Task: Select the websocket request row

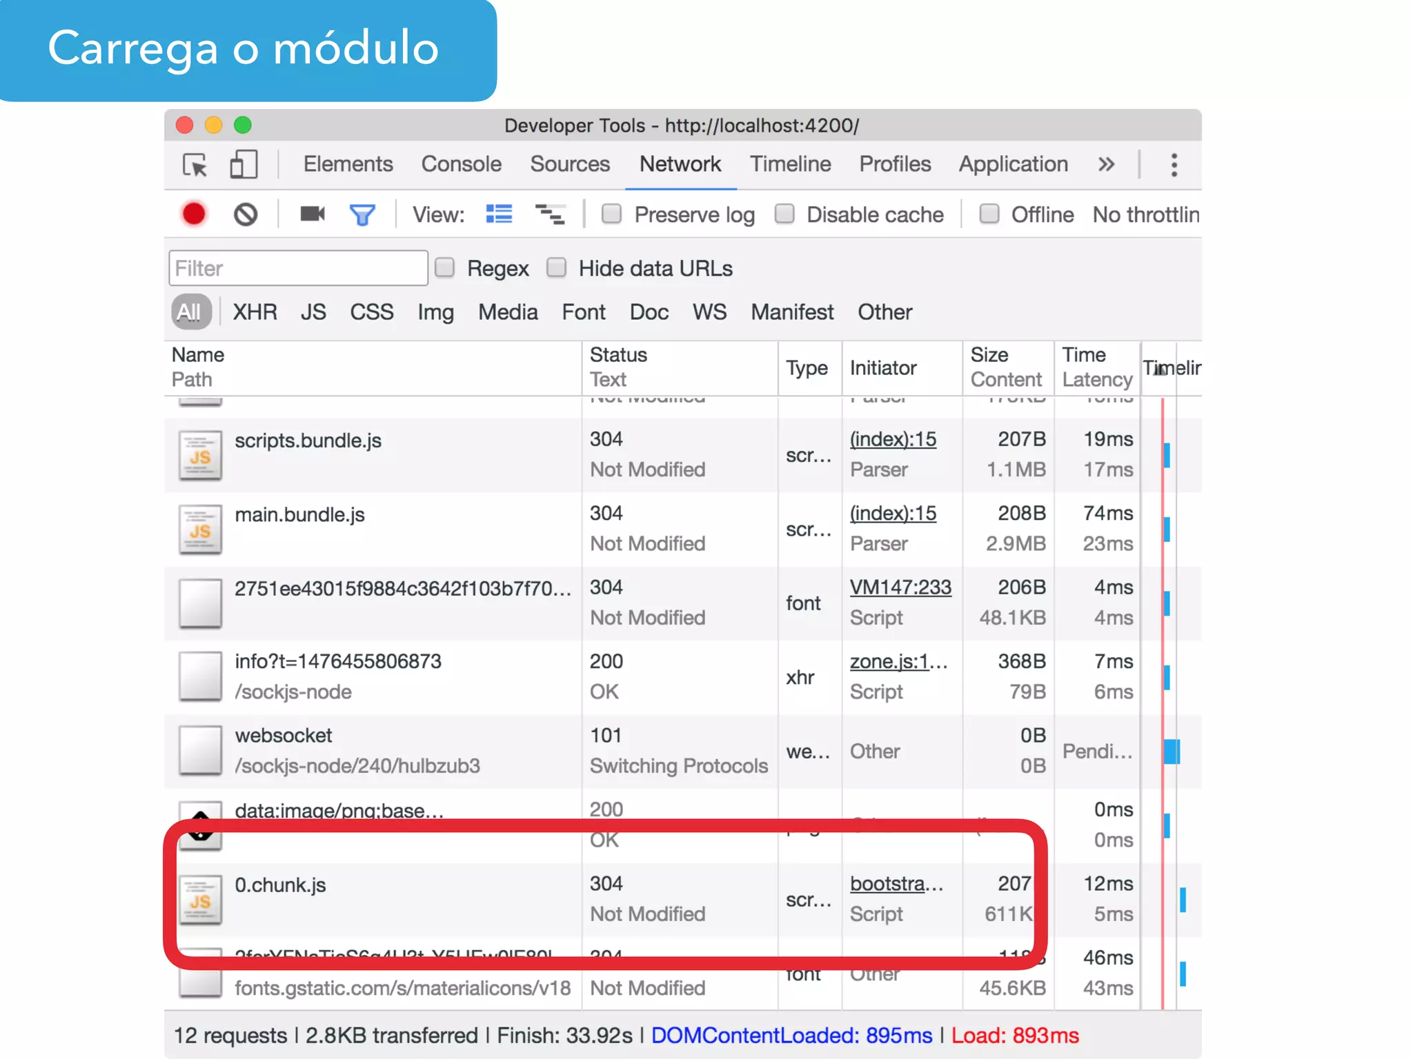Action: [683, 751]
